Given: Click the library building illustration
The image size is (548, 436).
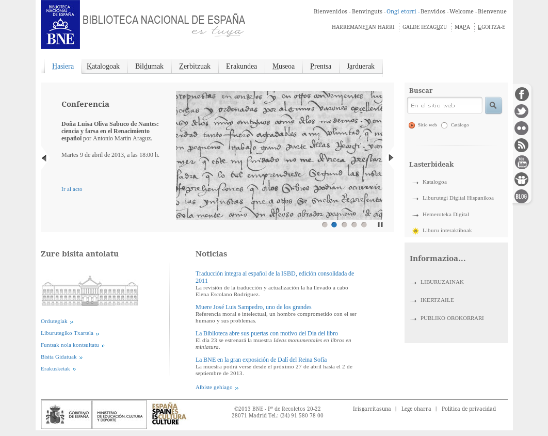Looking at the screenshot, I should (90, 290).
